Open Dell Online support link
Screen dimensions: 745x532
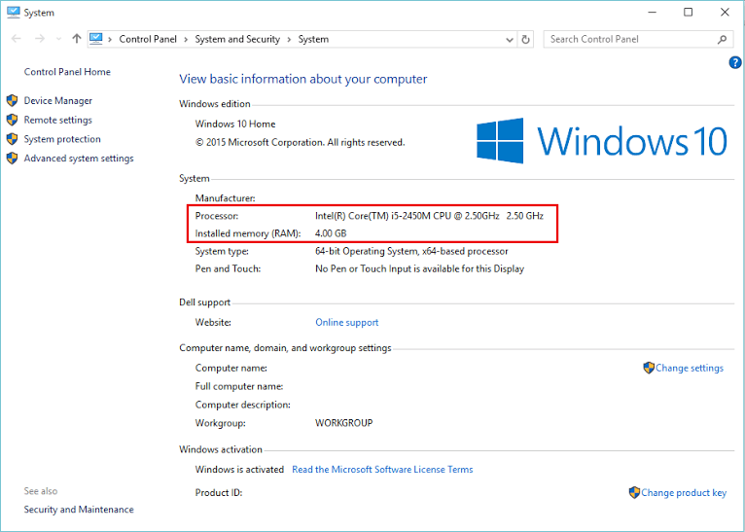(x=347, y=323)
